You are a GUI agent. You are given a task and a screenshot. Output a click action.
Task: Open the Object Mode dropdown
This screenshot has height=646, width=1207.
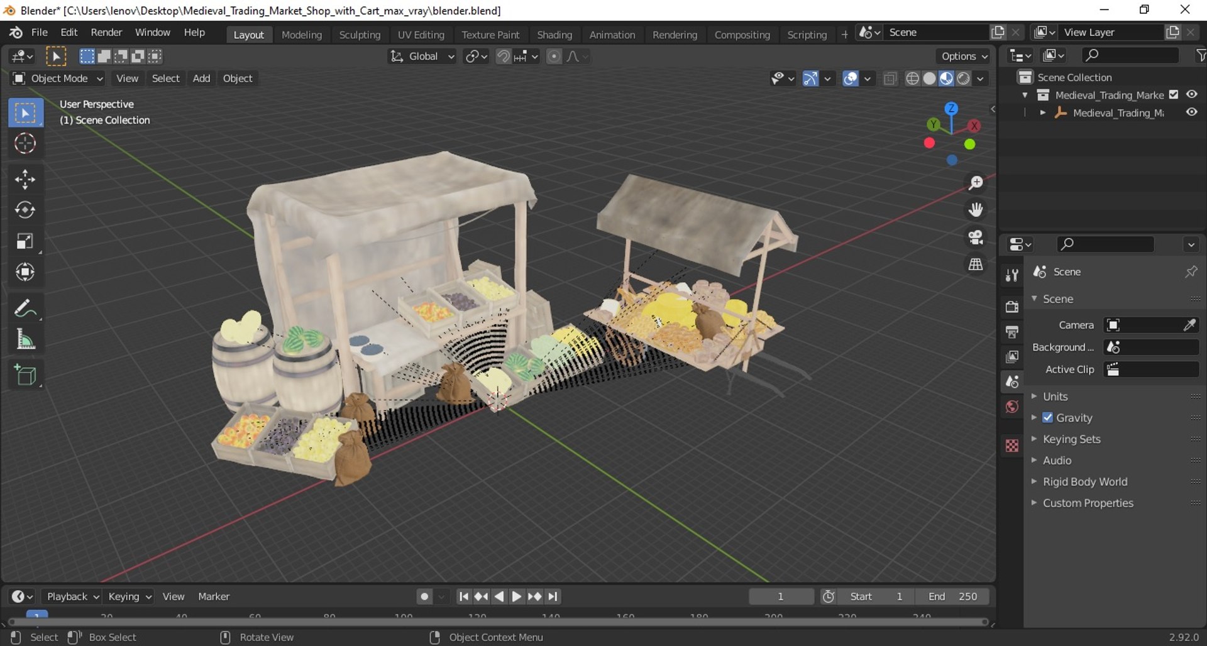pos(58,79)
